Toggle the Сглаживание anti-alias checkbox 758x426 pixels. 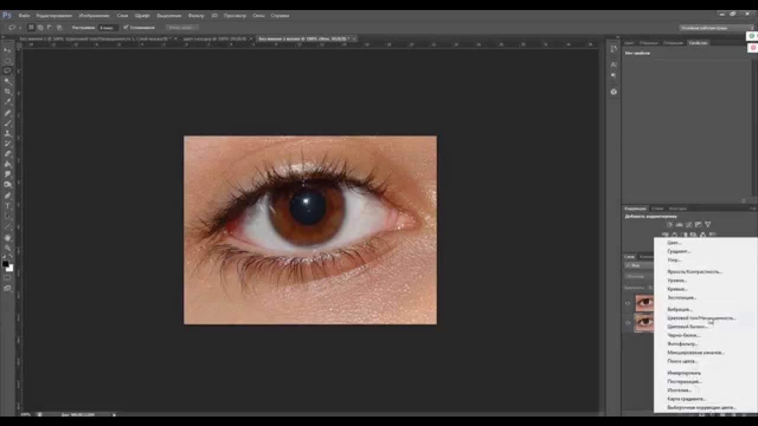pos(126,27)
